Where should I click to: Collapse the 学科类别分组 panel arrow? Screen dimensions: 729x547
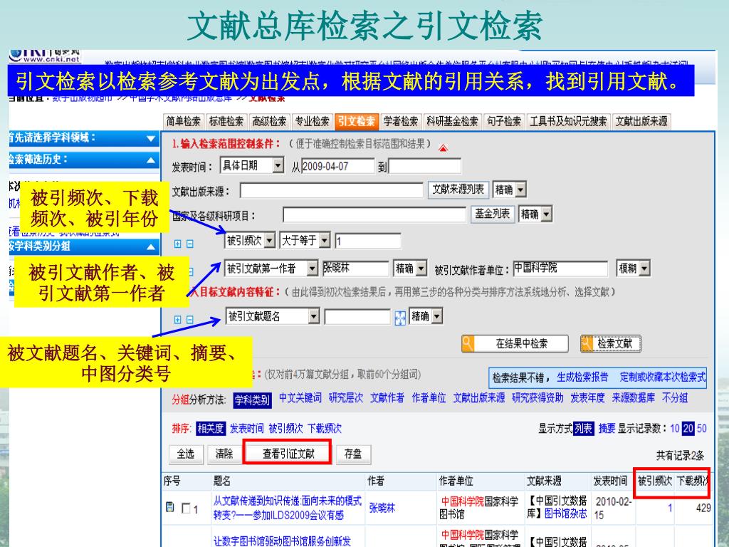tap(151, 247)
